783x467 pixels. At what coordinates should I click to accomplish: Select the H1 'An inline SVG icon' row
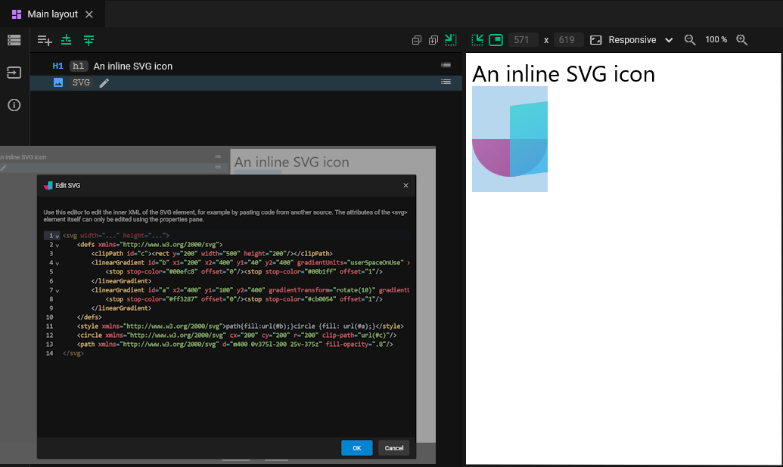pos(246,66)
